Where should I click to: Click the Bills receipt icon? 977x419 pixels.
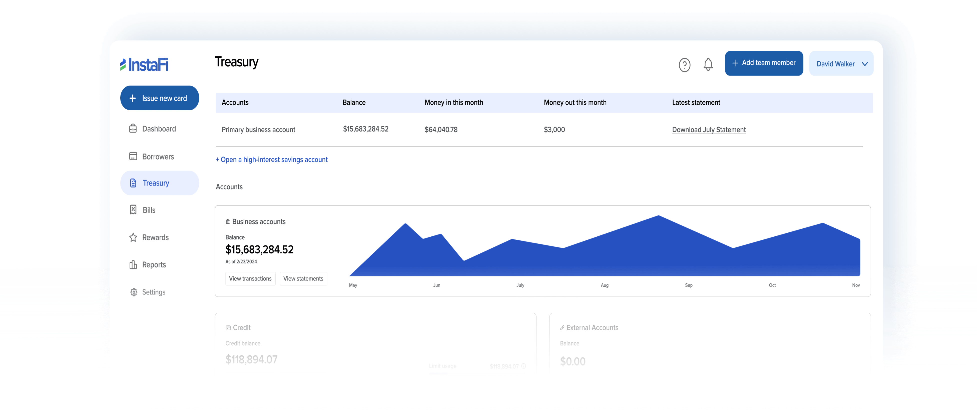133,210
